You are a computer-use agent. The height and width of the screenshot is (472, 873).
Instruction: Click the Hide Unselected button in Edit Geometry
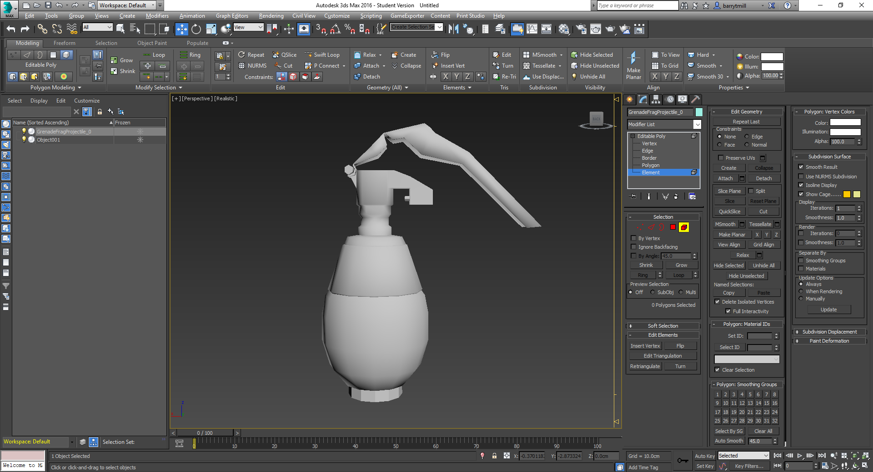(x=746, y=276)
